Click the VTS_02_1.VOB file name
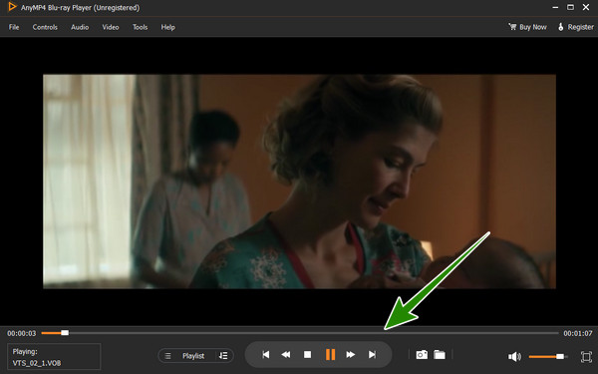Viewport: 598px width, 374px height. click(37, 363)
